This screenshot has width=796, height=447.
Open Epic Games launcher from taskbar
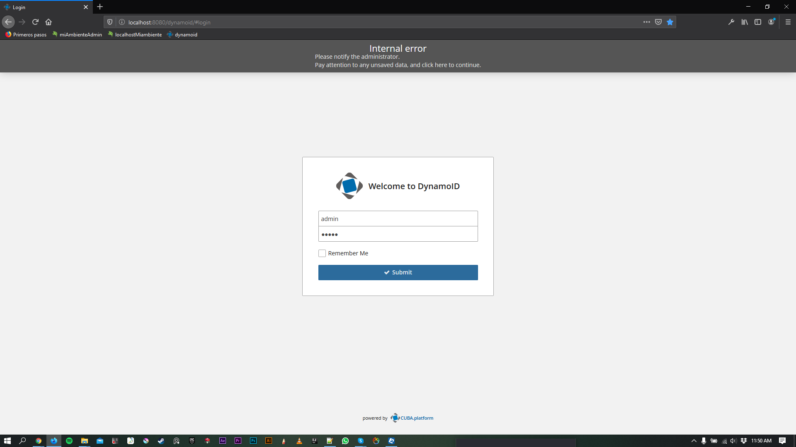[192, 441]
